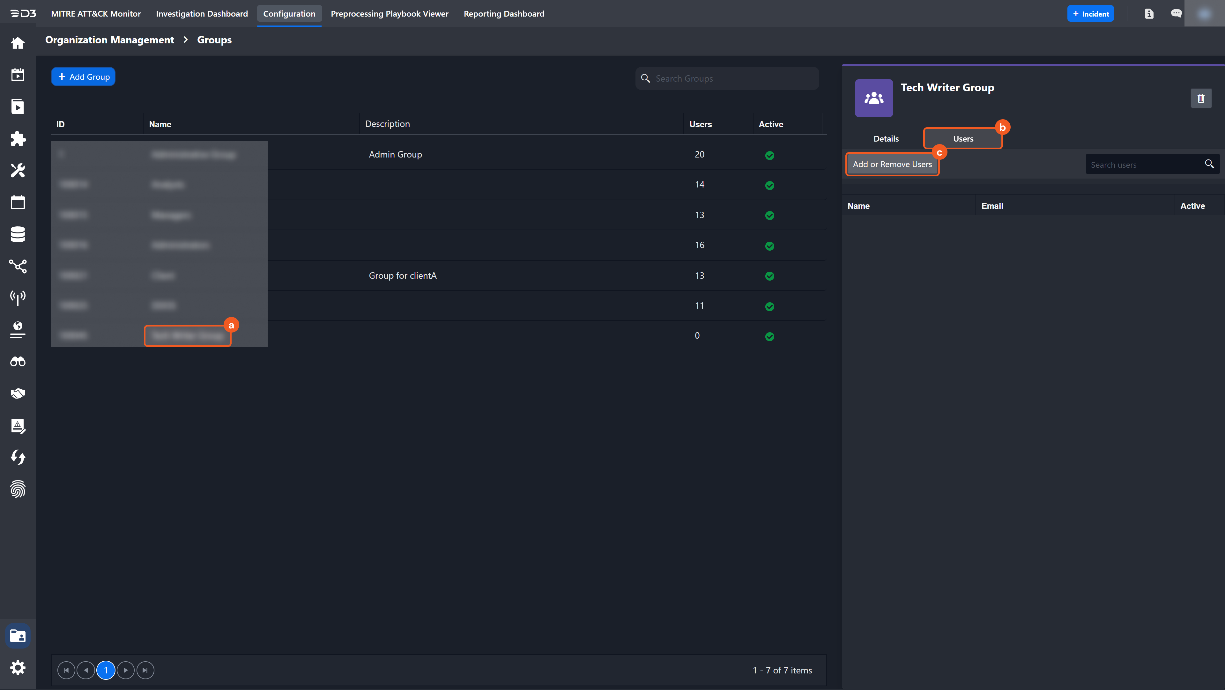This screenshot has height=690, width=1225.
Task: Switch to the Details tab
Action: tap(886, 139)
